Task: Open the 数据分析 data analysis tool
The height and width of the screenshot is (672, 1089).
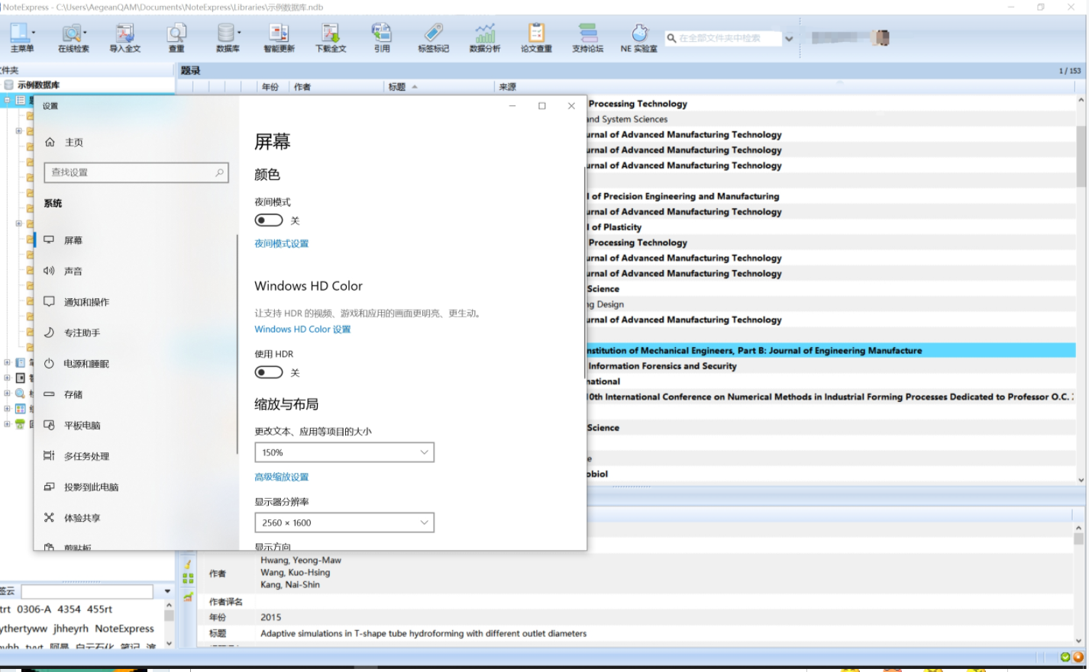Action: tap(485, 33)
